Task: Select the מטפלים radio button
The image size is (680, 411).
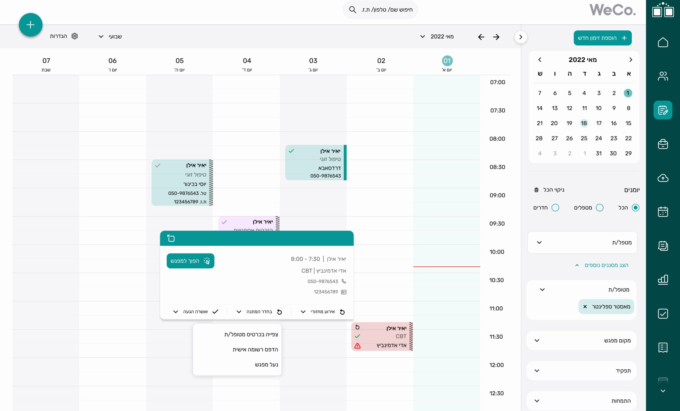Action: click(x=600, y=207)
